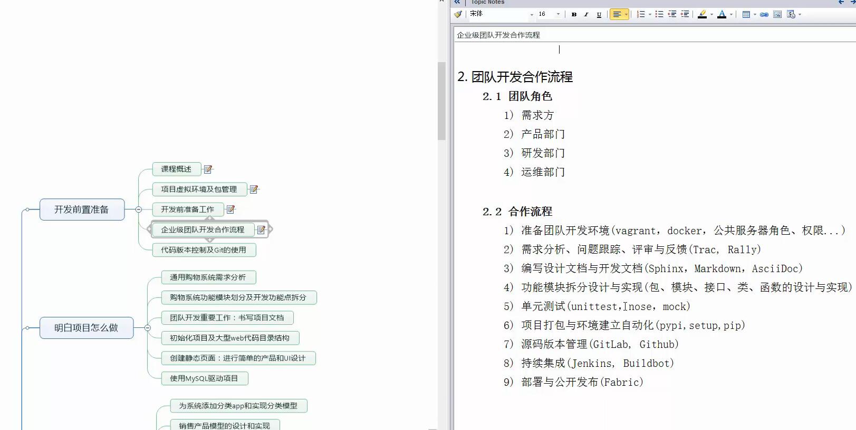
Task: Click the line 单元测试(unittest, nose, mock)
Action: coord(605,306)
